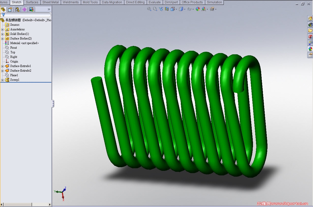Click the View Orientation cube icon
Image resolution: width=313 pixels, height=207 pixels.
(173, 9)
